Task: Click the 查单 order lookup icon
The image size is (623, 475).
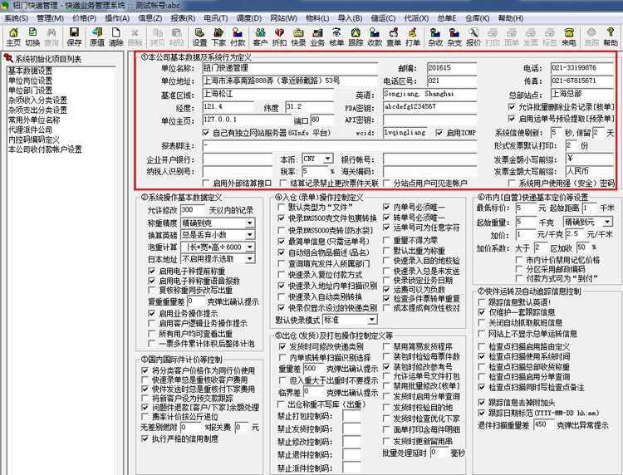Action: (x=394, y=37)
